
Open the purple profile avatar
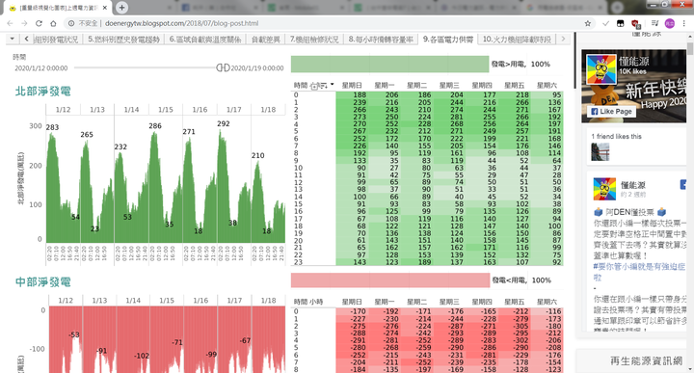coord(670,23)
